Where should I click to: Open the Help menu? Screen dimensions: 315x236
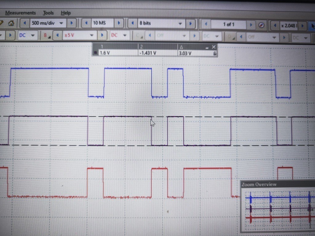coord(66,13)
